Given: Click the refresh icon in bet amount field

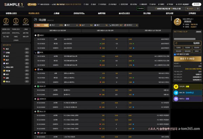Looking at the screenshot, I should coord(176,43).
